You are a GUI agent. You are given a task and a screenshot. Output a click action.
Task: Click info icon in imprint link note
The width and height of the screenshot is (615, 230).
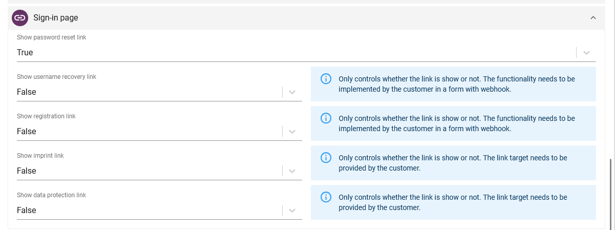coord(326,158)
